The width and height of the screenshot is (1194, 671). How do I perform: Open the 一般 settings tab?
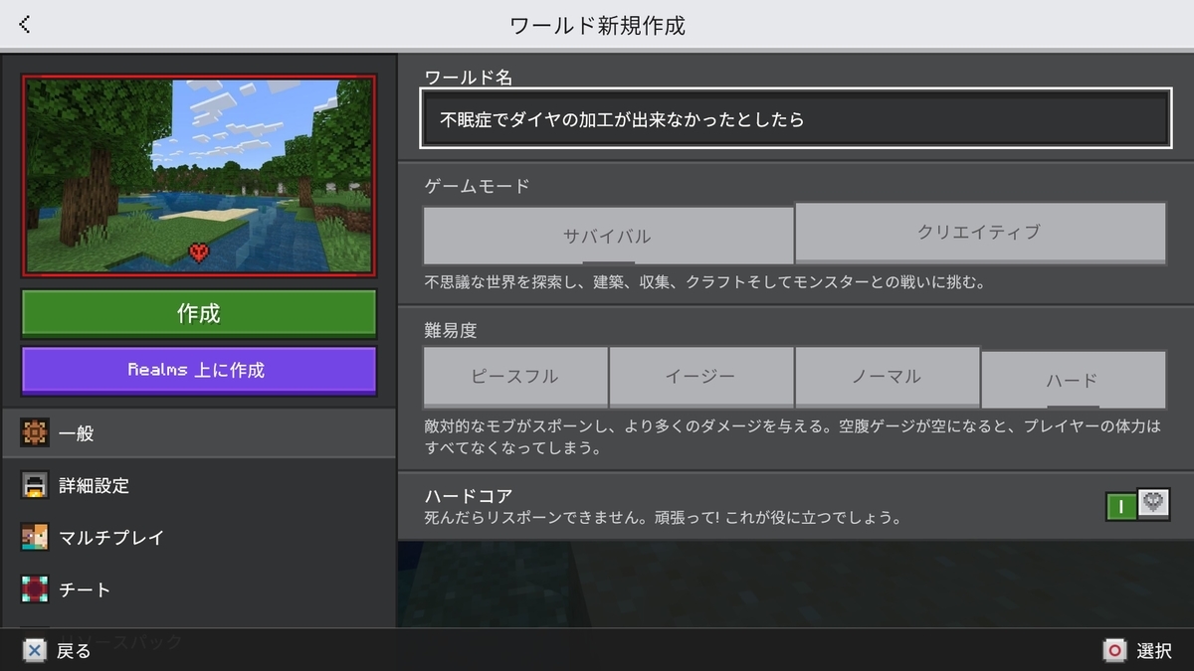click(198, 433)
